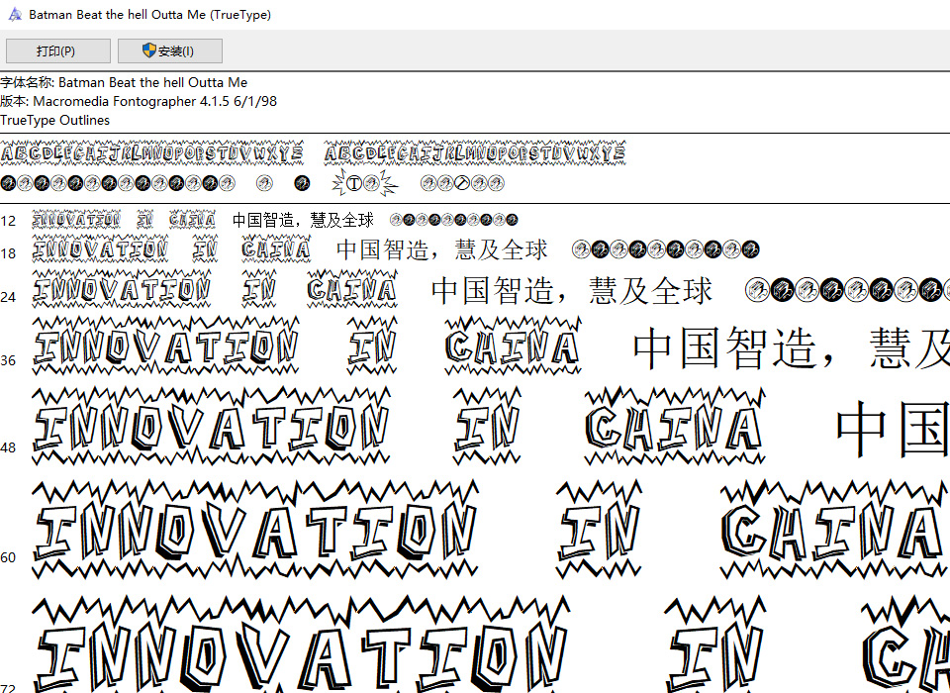950x693 pixels.
Task: Click the 版本 Macromedia Fontographer version line
Action: pos(139,101)
